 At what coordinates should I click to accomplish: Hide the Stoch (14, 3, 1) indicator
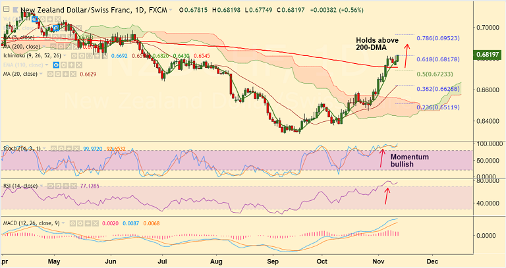53,148
